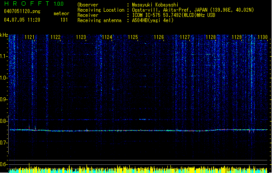Click the 1127 time marker
Image resolution: width=272 pixels, height=173 pixels.
(x=185, y=37)
